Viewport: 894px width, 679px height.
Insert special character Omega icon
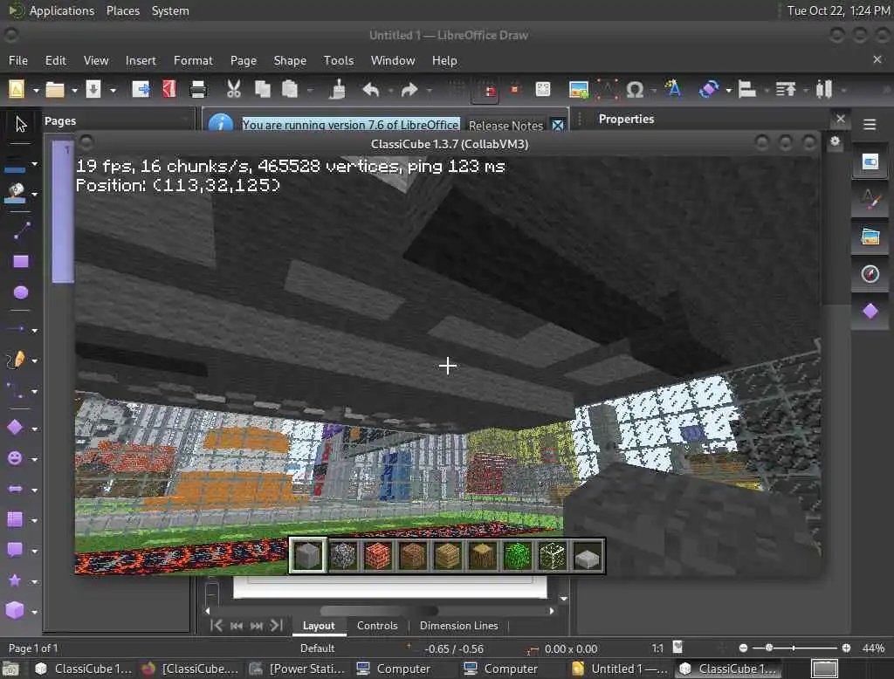pos(635,90)
